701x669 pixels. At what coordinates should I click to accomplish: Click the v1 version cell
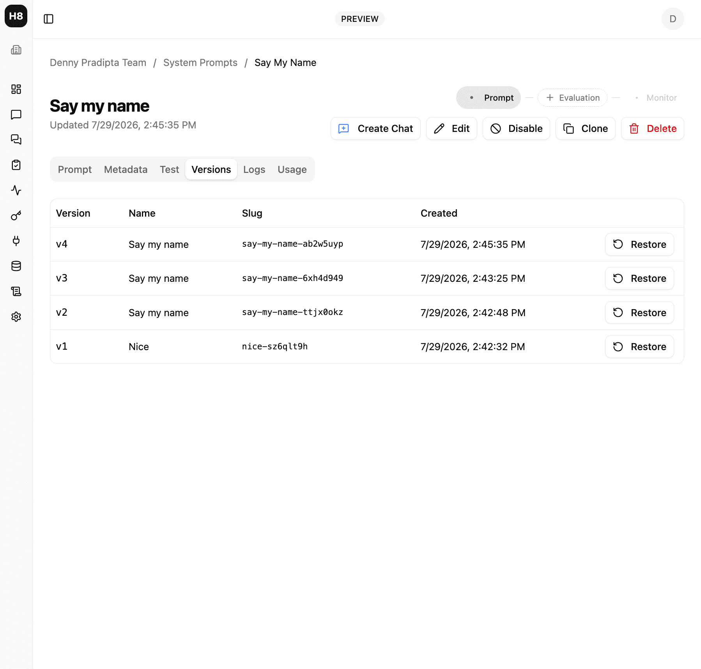[x=62, y=347]
